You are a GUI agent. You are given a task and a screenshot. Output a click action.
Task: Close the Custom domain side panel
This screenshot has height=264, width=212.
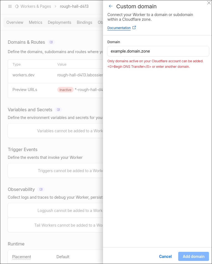coord(209,3)
